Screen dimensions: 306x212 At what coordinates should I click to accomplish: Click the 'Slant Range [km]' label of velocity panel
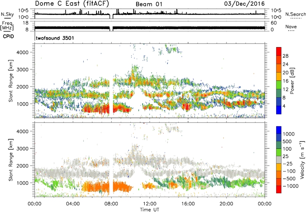tap(11, 160)
